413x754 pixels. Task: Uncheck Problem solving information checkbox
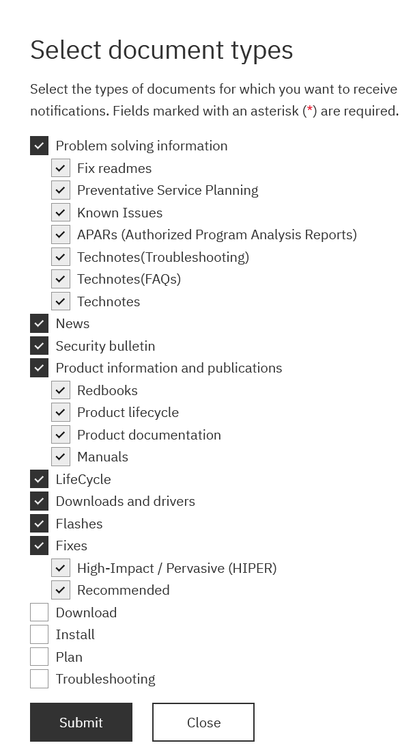[40, 146]
